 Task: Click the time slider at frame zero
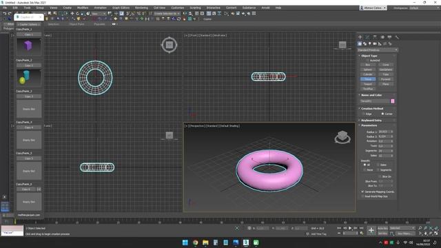pyautogui.click(x=15, y=222)
